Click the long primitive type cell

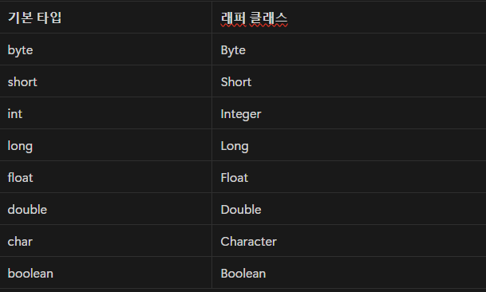[x=105, y=145]
